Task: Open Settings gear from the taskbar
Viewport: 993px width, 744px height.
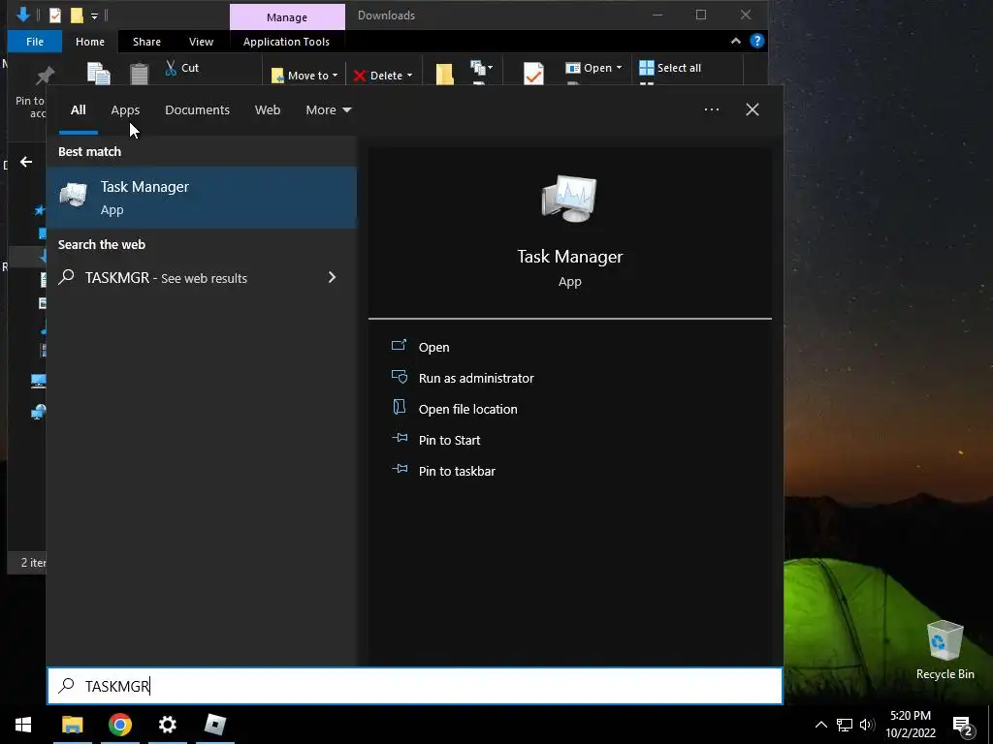Action: point(167,725)
